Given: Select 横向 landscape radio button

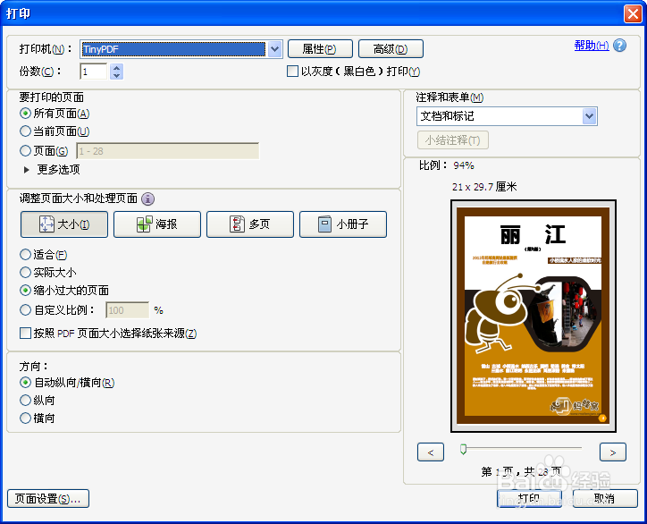Looking at the screenshot, I should click(25, 418).
